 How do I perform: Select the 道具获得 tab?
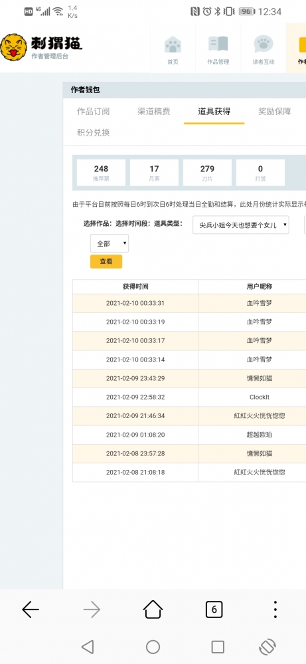[x=214, y=112]
